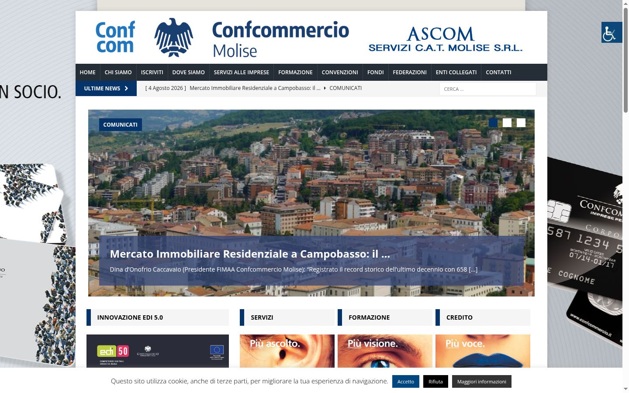Screen dimensions: 629x393
Task: Focus the Cerca search field
Action: [x=487, y=89]
